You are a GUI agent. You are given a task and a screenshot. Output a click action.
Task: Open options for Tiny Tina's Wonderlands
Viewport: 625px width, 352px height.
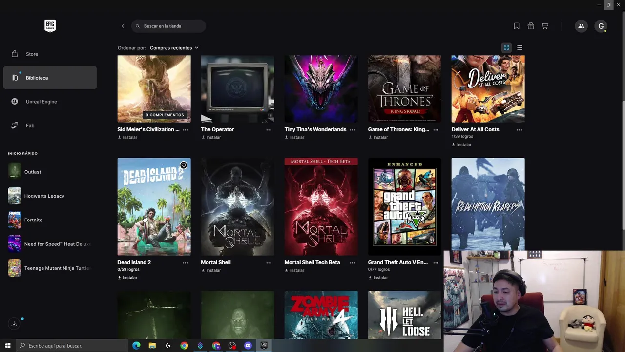click(x=353, y=130)
